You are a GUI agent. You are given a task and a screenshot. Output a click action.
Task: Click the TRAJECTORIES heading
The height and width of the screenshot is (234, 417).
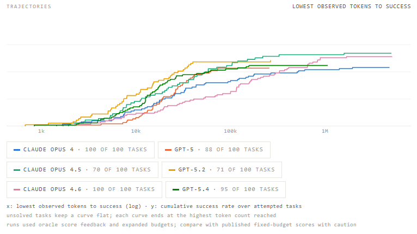(x=29, y=7)
